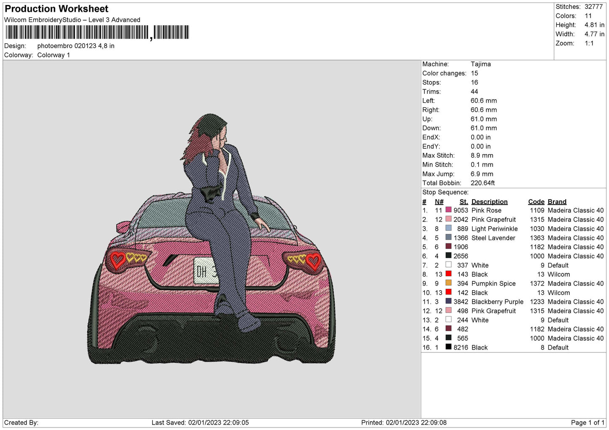Click the Page 1 of 1 footer text
Screen dimensions: 609x430
(588, 422)
